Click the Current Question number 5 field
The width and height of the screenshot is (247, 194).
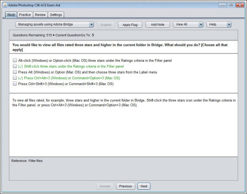point(93,35)
